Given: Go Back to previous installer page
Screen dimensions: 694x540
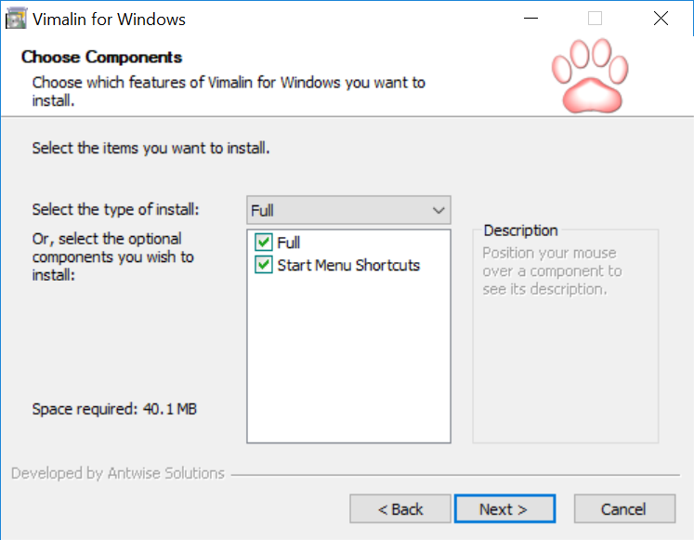Looking at the screenshot, I should click(x=400, y=509).
